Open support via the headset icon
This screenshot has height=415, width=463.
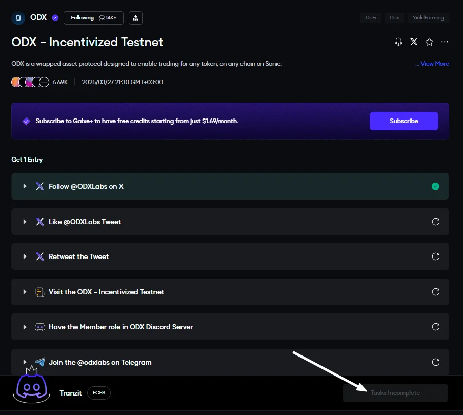398,42
